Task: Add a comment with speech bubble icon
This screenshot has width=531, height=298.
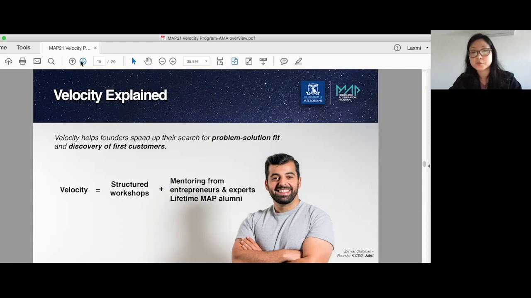Action: click(x=284, y=61)
